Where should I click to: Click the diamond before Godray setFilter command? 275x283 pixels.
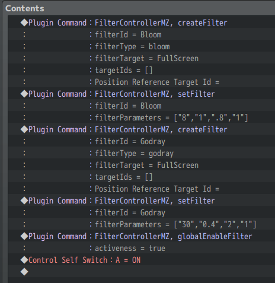[24, 201]
